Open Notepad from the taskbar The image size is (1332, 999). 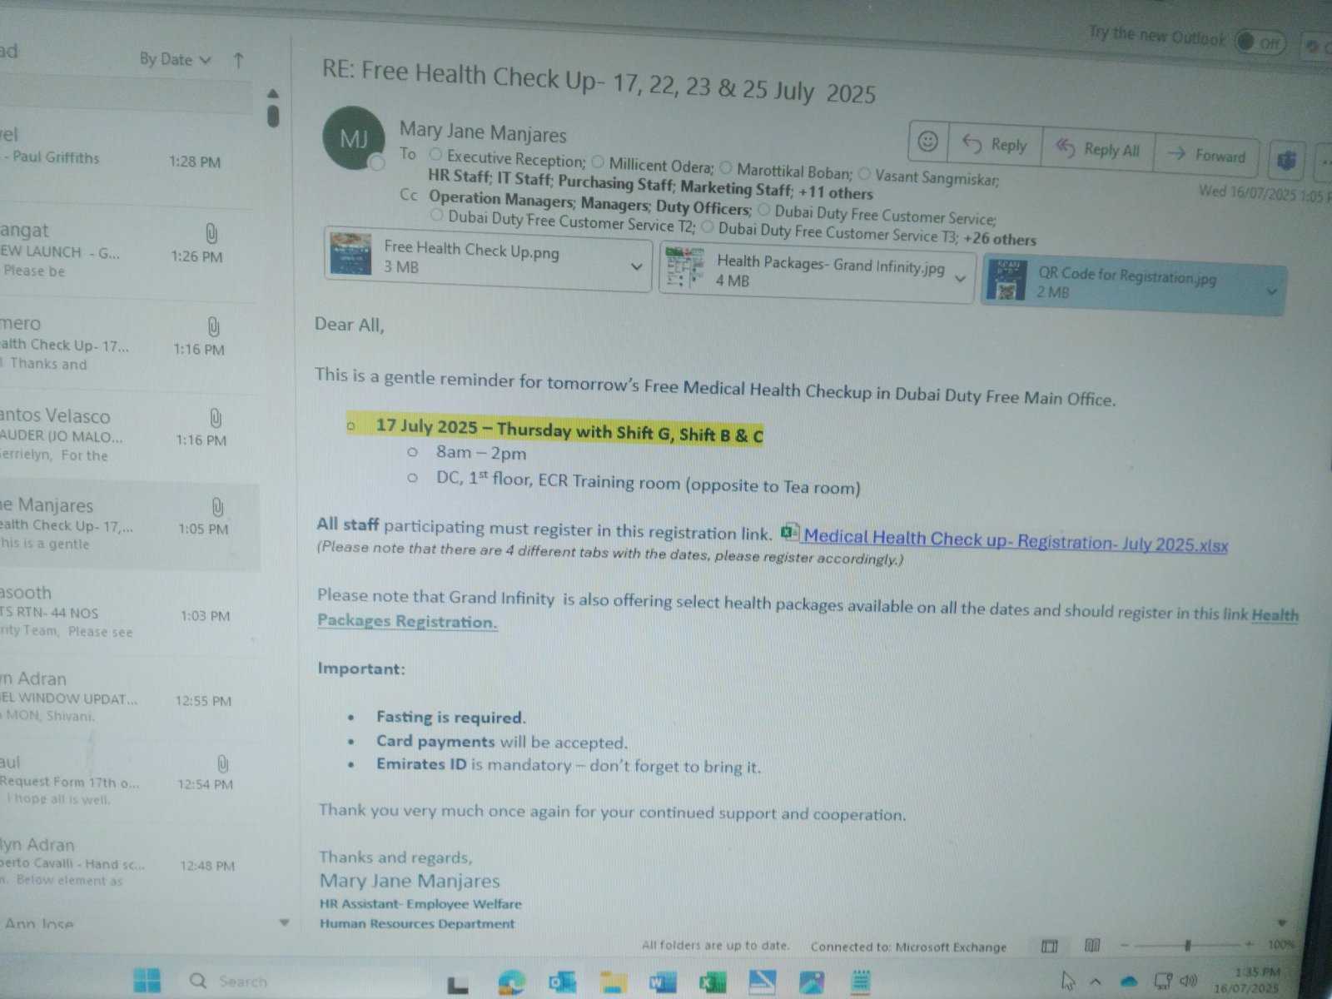[x=861, y=982]
